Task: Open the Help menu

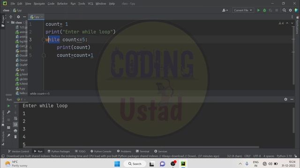Action: point(112,4)
